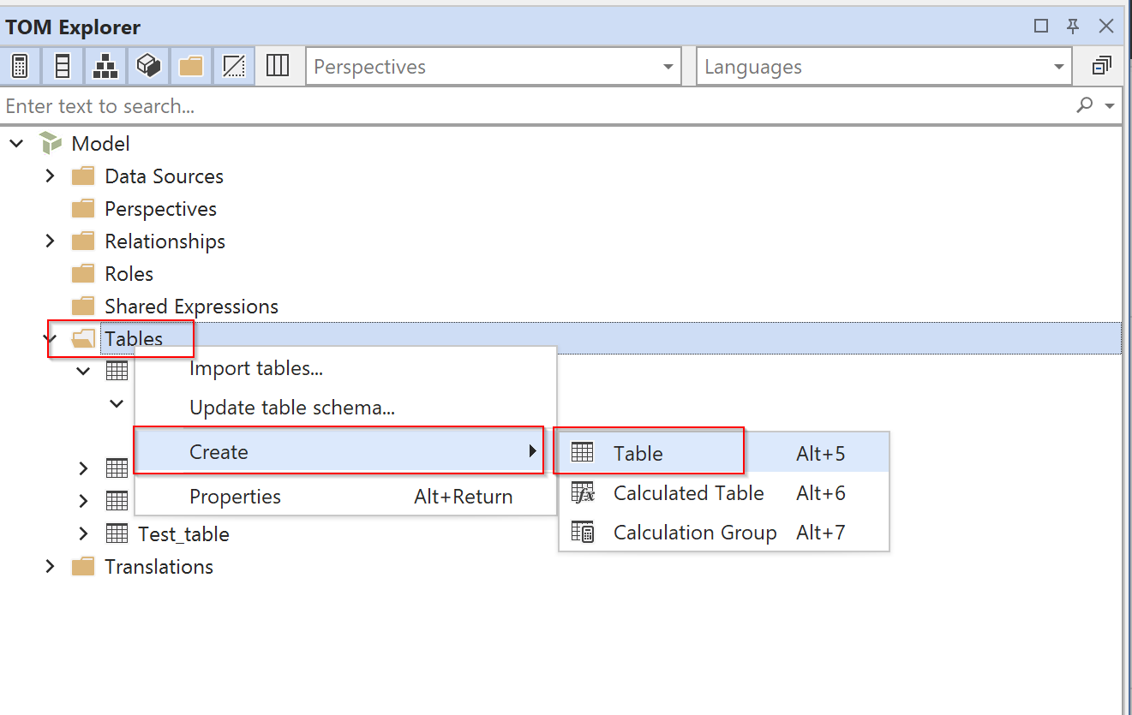Expand the Translations folder node
Viewport: 1132px width, 715px height.
[51, 566]
